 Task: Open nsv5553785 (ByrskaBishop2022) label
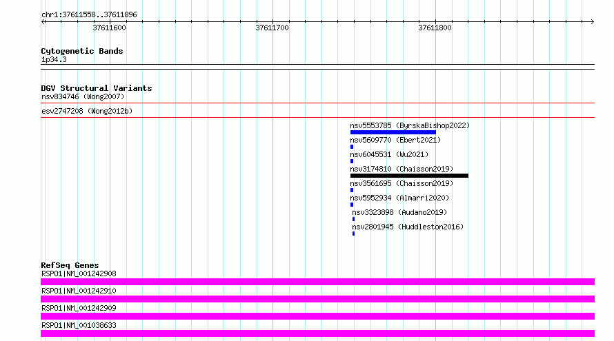410,125
